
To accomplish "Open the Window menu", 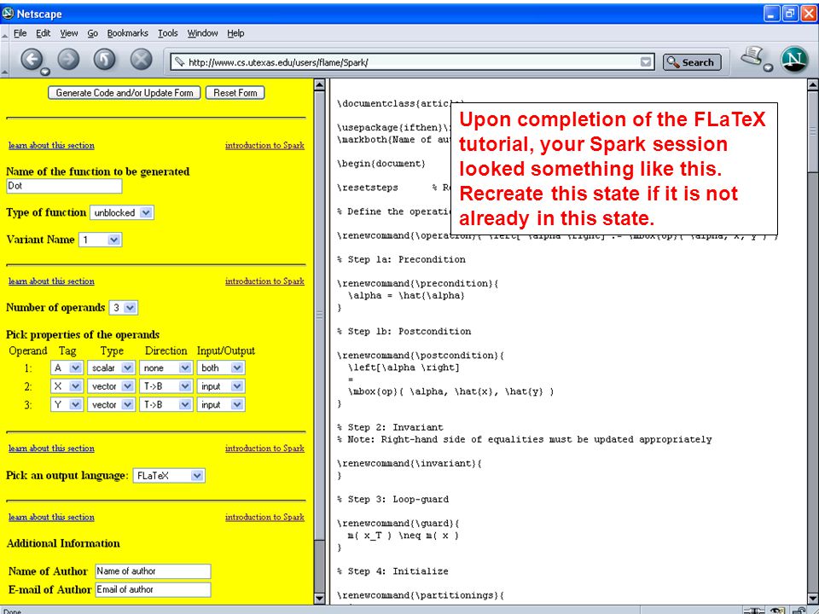I will click(x=203, y=33).
